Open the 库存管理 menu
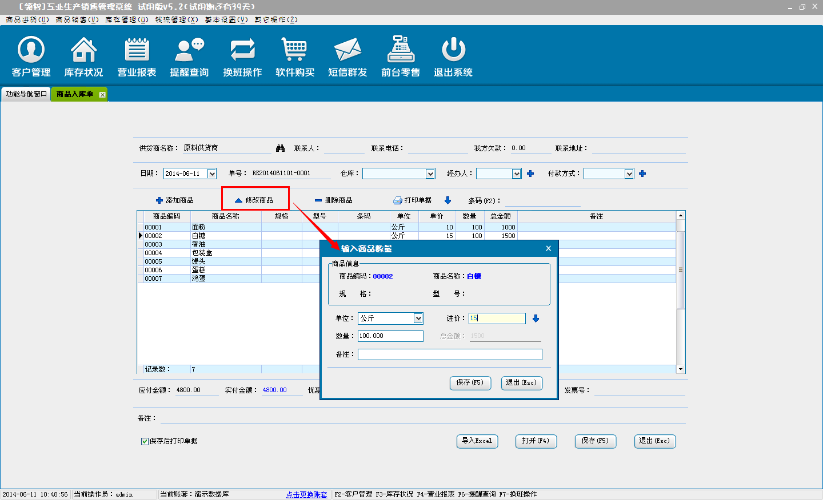The width and height of the screenshot is (823, 500). pos(126,19)
